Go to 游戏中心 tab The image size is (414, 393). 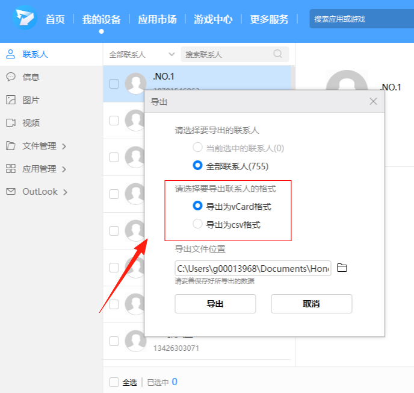coord(213,19)
